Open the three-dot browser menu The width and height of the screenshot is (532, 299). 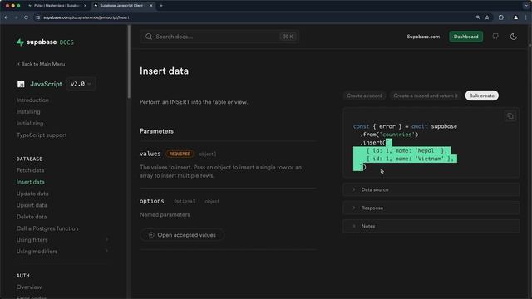(x=526, y=17)
